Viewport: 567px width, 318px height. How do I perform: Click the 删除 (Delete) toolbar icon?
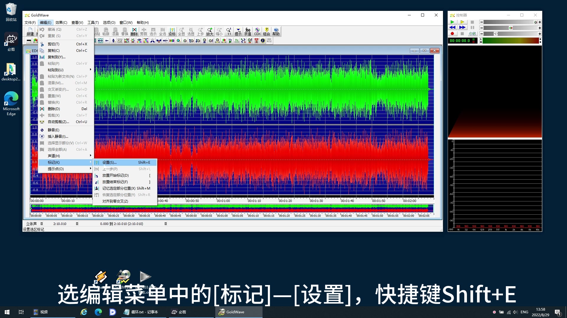[134, 32]
